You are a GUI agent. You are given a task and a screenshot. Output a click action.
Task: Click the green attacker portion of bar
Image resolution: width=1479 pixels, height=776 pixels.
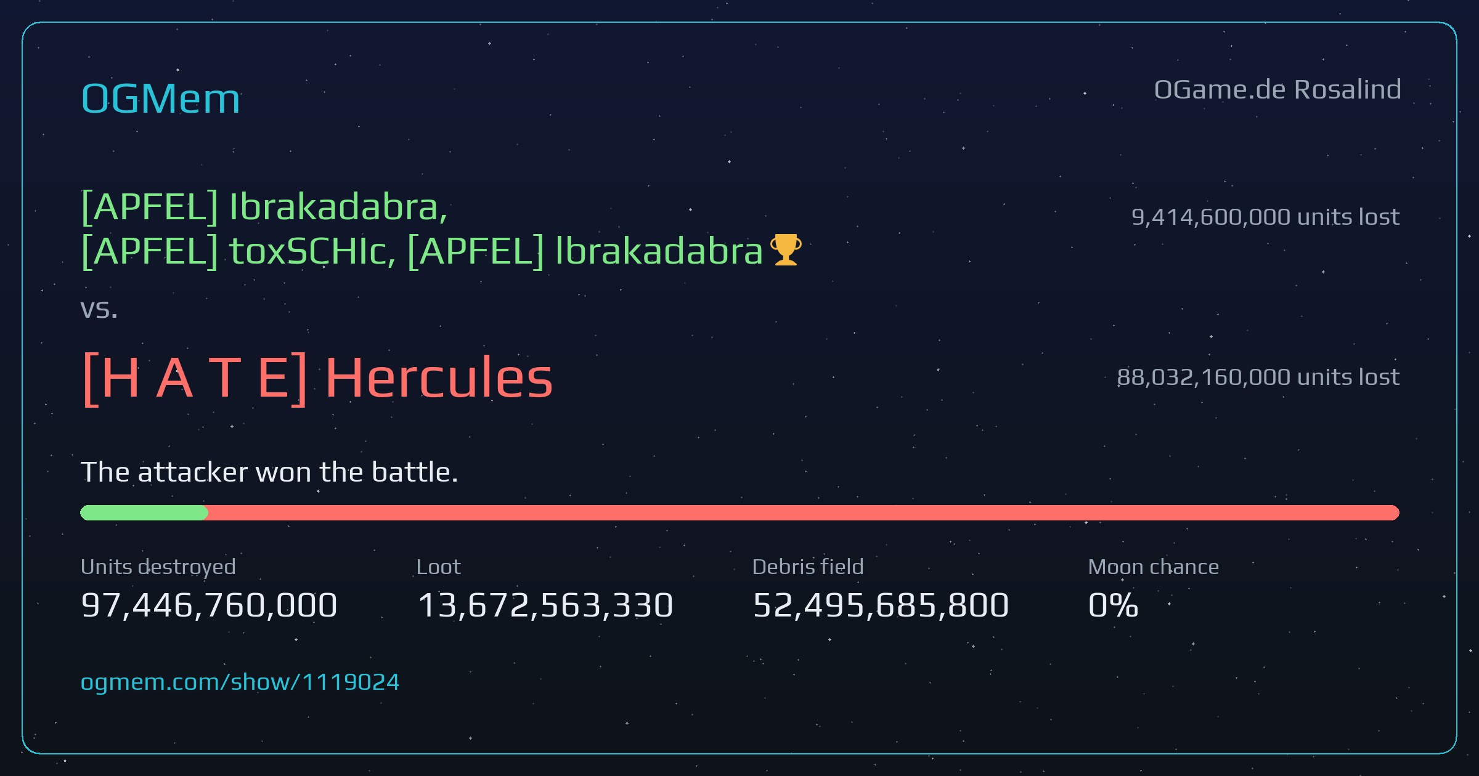[144, 512]
